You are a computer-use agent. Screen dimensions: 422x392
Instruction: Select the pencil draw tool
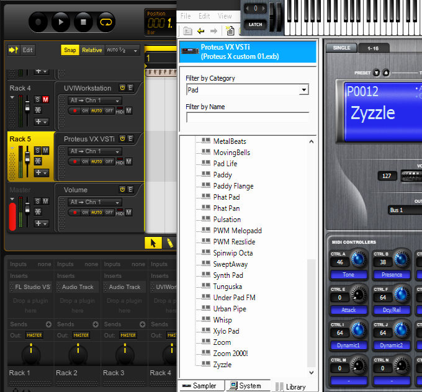[x=170, y=243]
